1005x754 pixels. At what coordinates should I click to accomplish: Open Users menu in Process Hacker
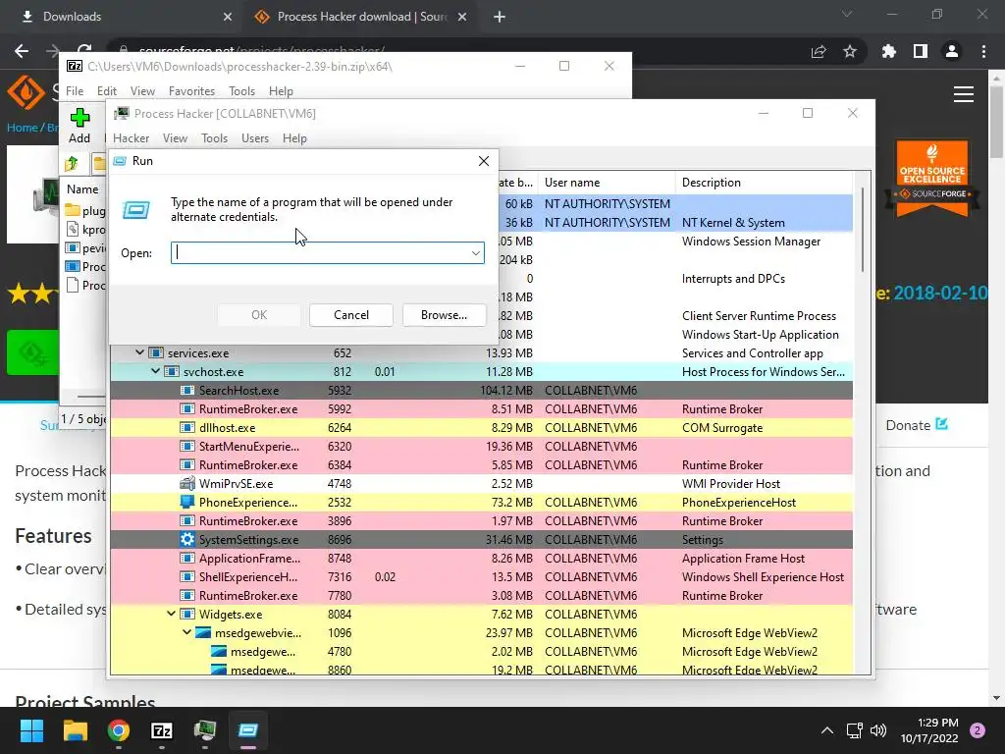[255, 138]
